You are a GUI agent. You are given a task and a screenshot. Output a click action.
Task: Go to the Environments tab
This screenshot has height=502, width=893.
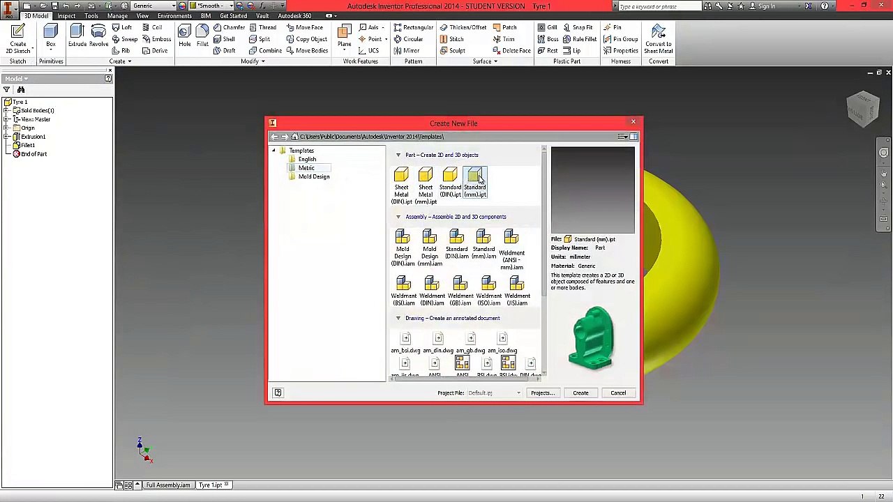tap(174, 16)
